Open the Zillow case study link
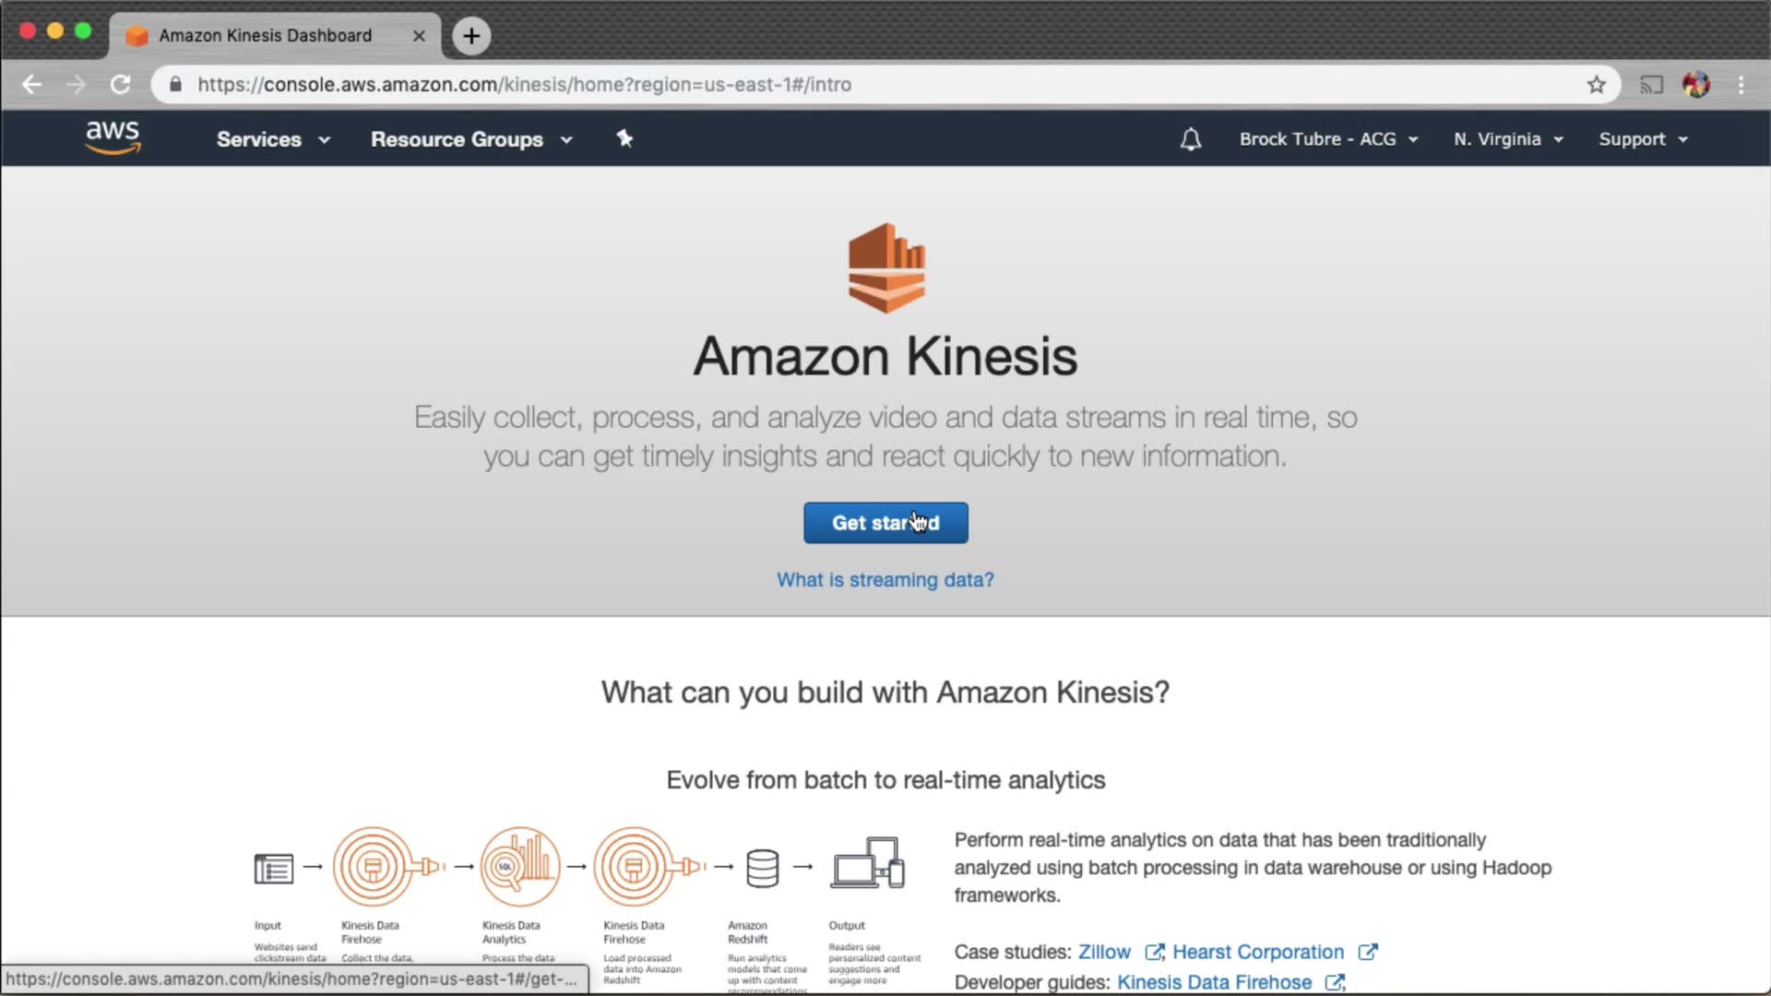 pyautogui.click(x=1104, y=952)
